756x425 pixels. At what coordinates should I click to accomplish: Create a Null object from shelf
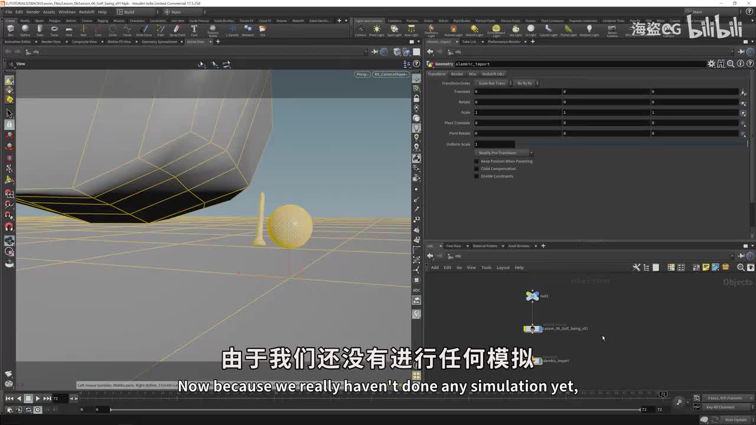(83, 30)
